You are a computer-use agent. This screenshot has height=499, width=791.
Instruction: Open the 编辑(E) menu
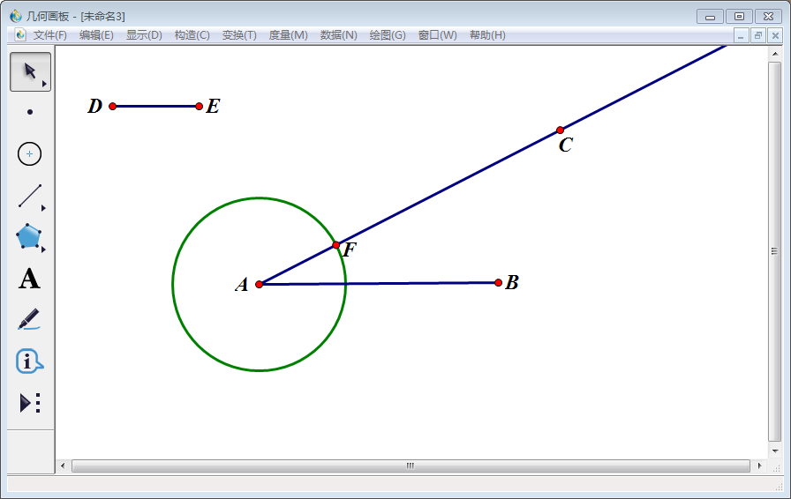tap(96, 35)
